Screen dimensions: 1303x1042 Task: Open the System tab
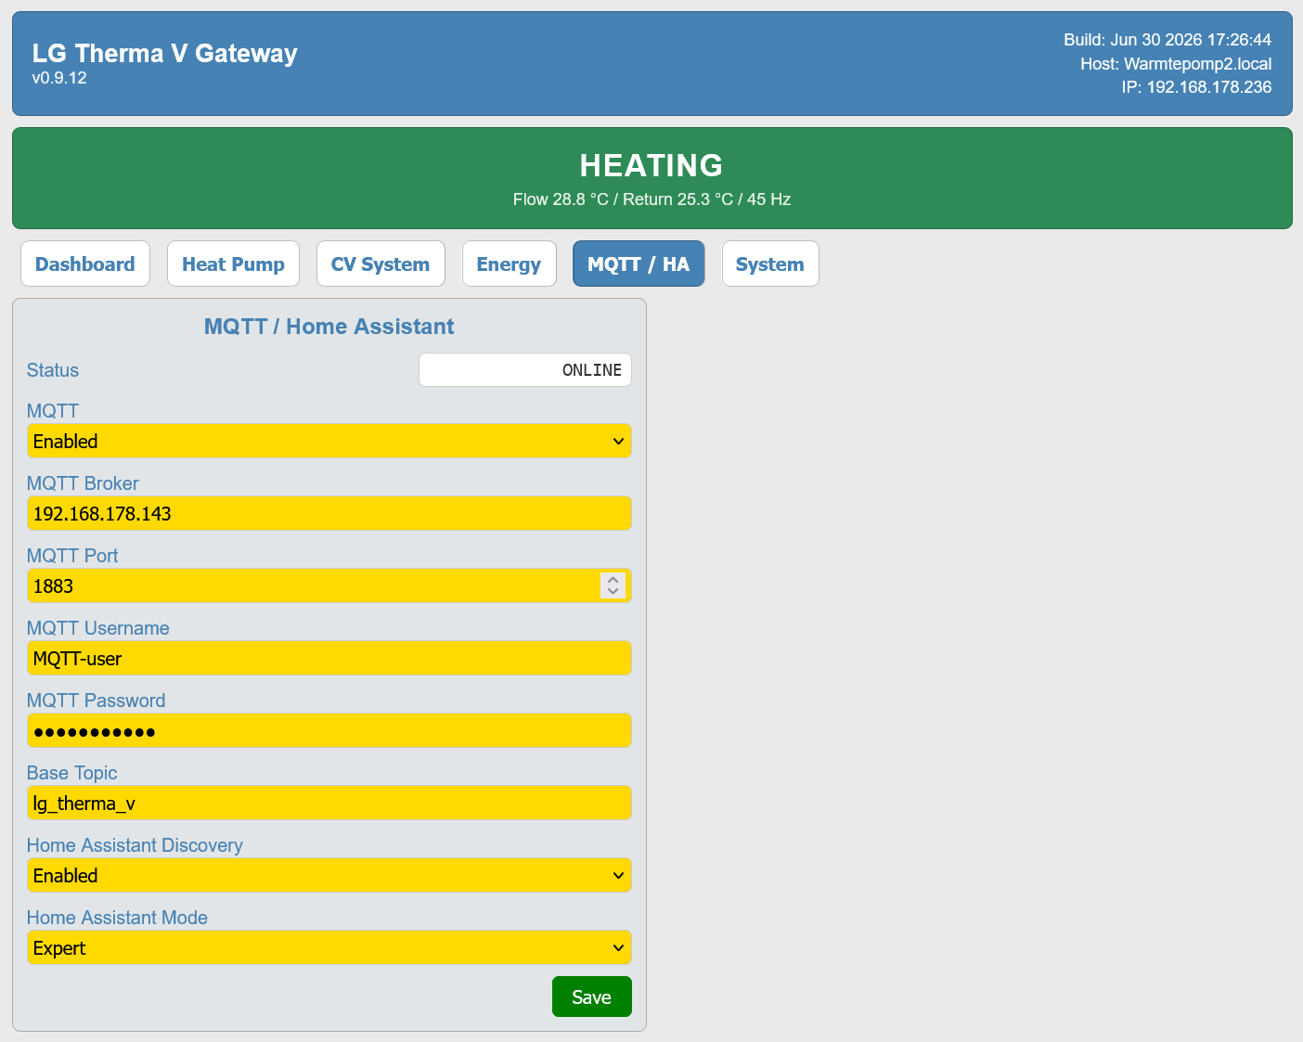tap(770, 264)
